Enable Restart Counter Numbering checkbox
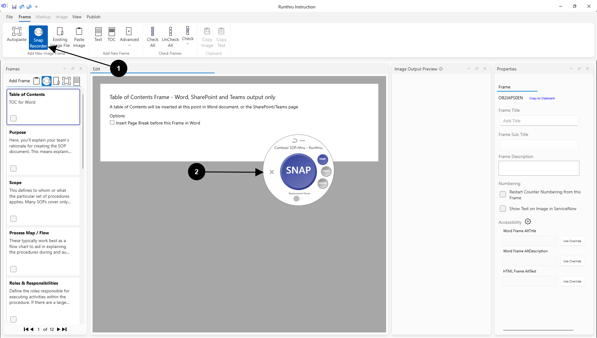The width and height of the screenshot is (597, 338). (x=503, y=194)
